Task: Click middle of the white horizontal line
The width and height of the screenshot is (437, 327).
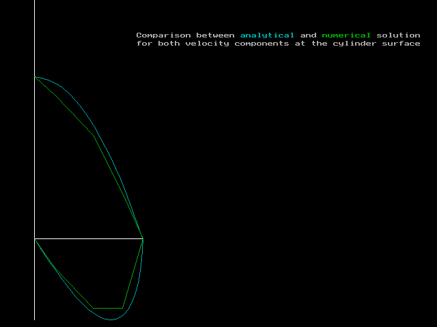Action: pos(89,238)
